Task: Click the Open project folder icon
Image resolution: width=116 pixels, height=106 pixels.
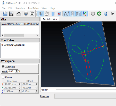Action: click(5, 14)
